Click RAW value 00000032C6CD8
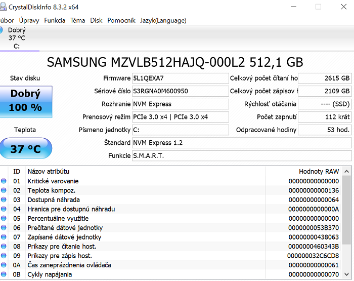 point(313,256)
